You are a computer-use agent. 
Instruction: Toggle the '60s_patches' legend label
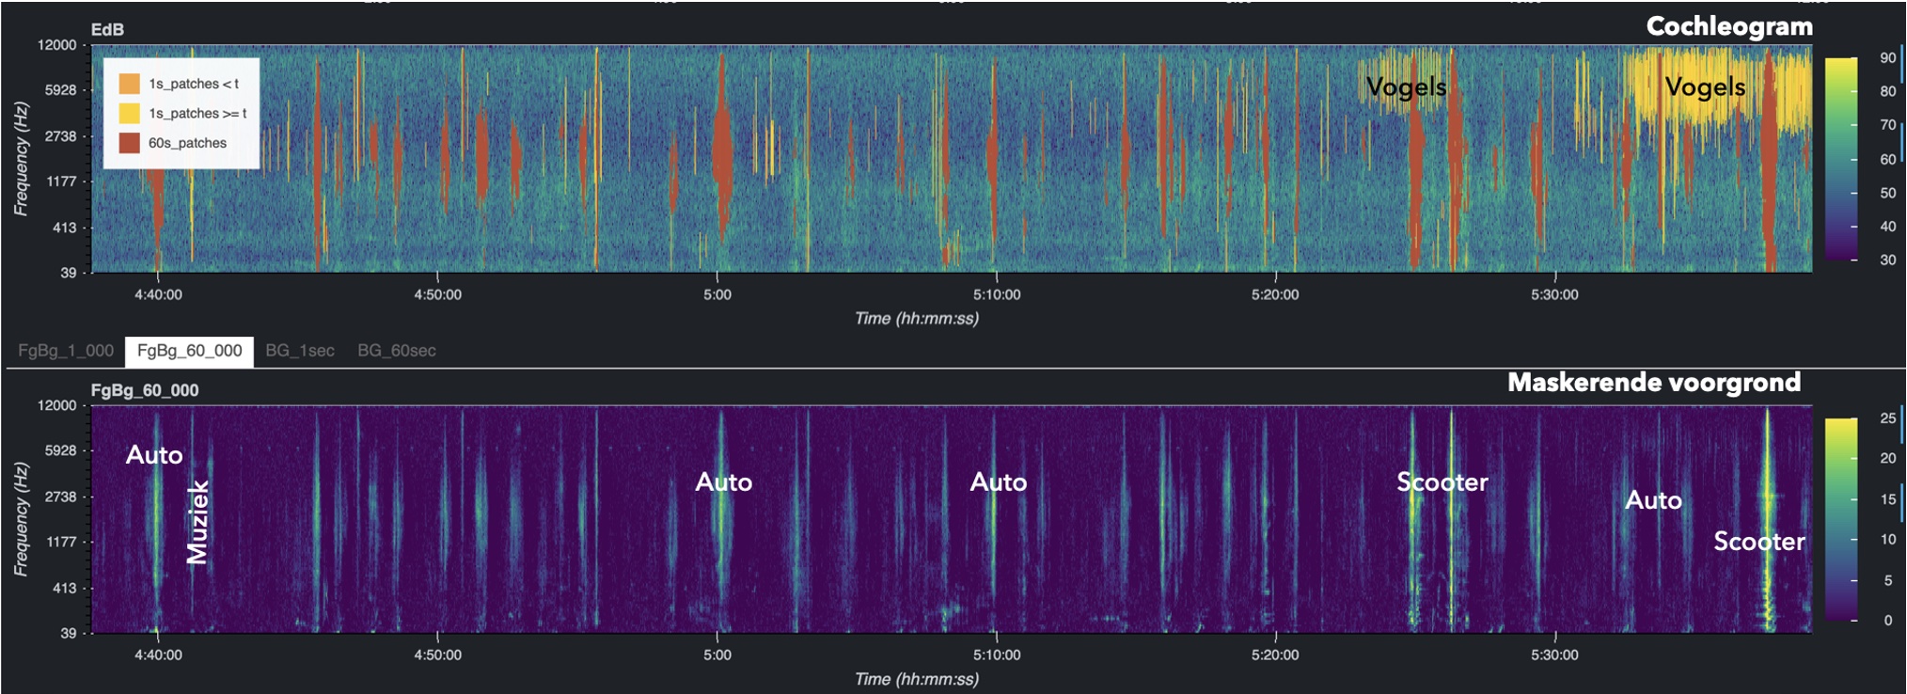(x=188, y=143)
